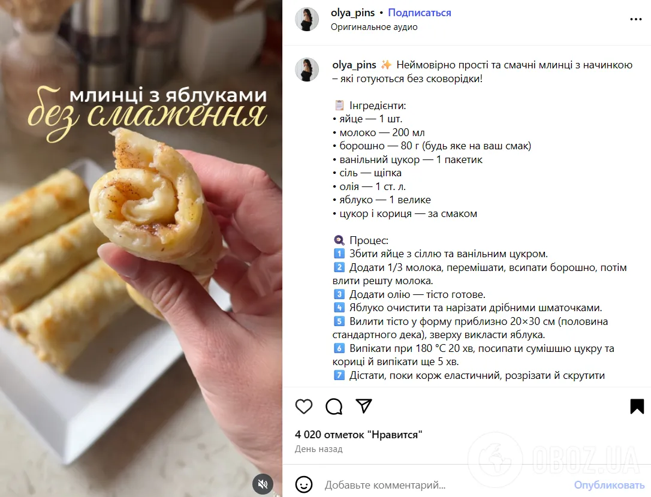Open the olya_pins username in caption
Image resolution: width=651 pixels, height=497 pixels.
point(354,65)
